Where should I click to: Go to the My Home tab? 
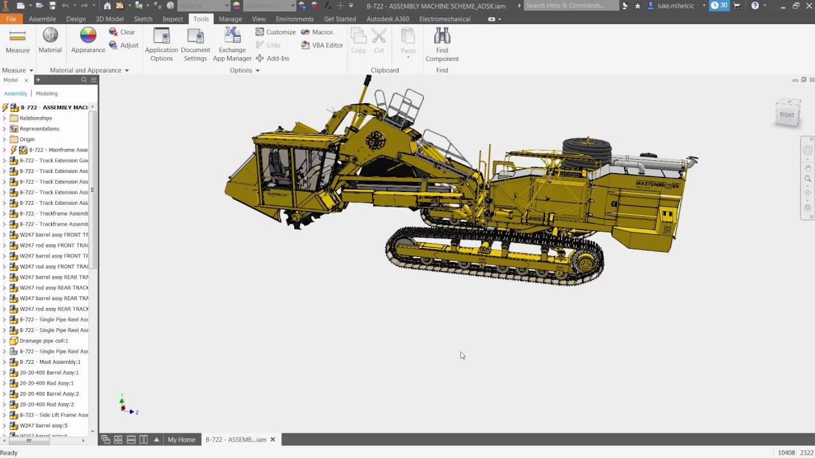click(181, 440)
